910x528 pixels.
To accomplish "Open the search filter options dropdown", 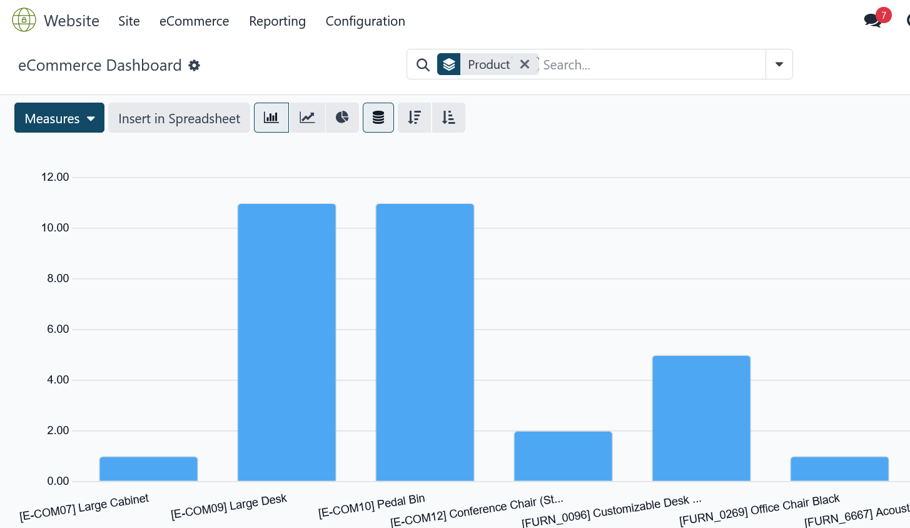I will pyautogui.click(x=779, y=64).
